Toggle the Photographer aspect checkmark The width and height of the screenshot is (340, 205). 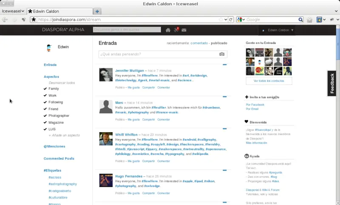45,116
